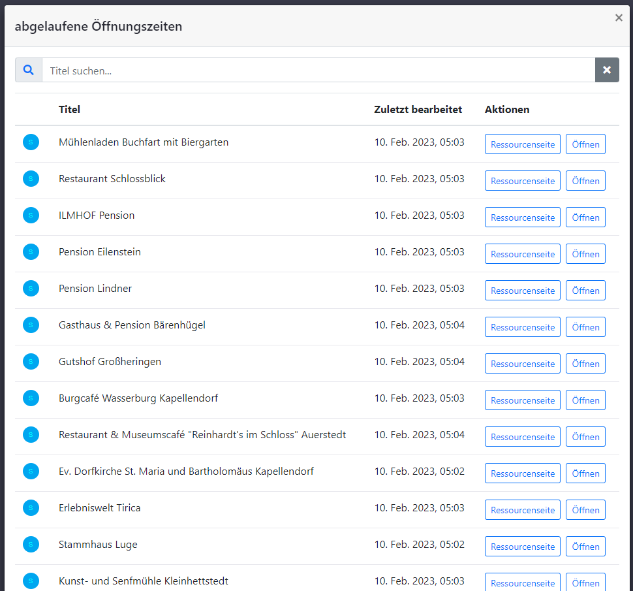
Task: Select title 'Stammhaus Luge'
Action: [x=98, y=545]
